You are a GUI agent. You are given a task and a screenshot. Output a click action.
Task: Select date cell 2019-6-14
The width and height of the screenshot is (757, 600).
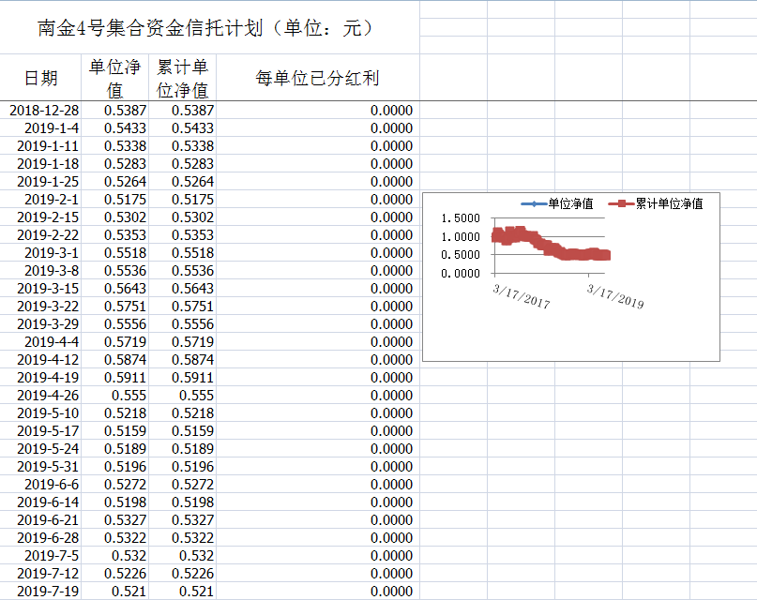tap(40, 502)
